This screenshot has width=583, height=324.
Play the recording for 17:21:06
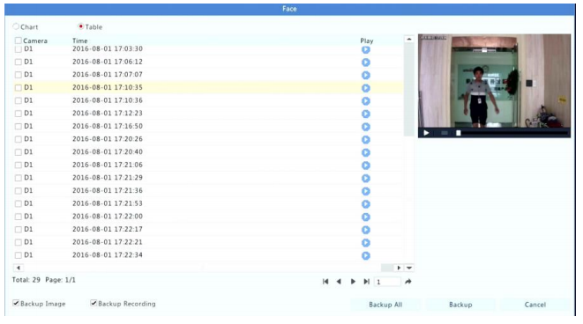[x=366, y=166]
